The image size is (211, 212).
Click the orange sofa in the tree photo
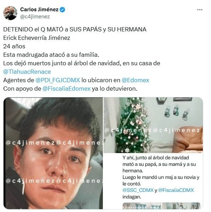coord(188,139)
